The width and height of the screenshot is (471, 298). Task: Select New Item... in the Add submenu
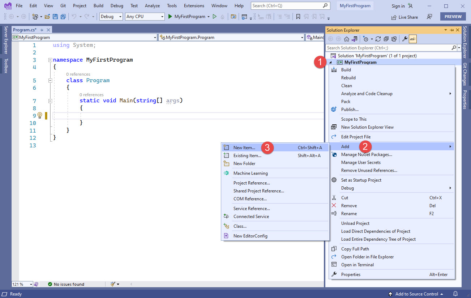[x=244, y=148]
